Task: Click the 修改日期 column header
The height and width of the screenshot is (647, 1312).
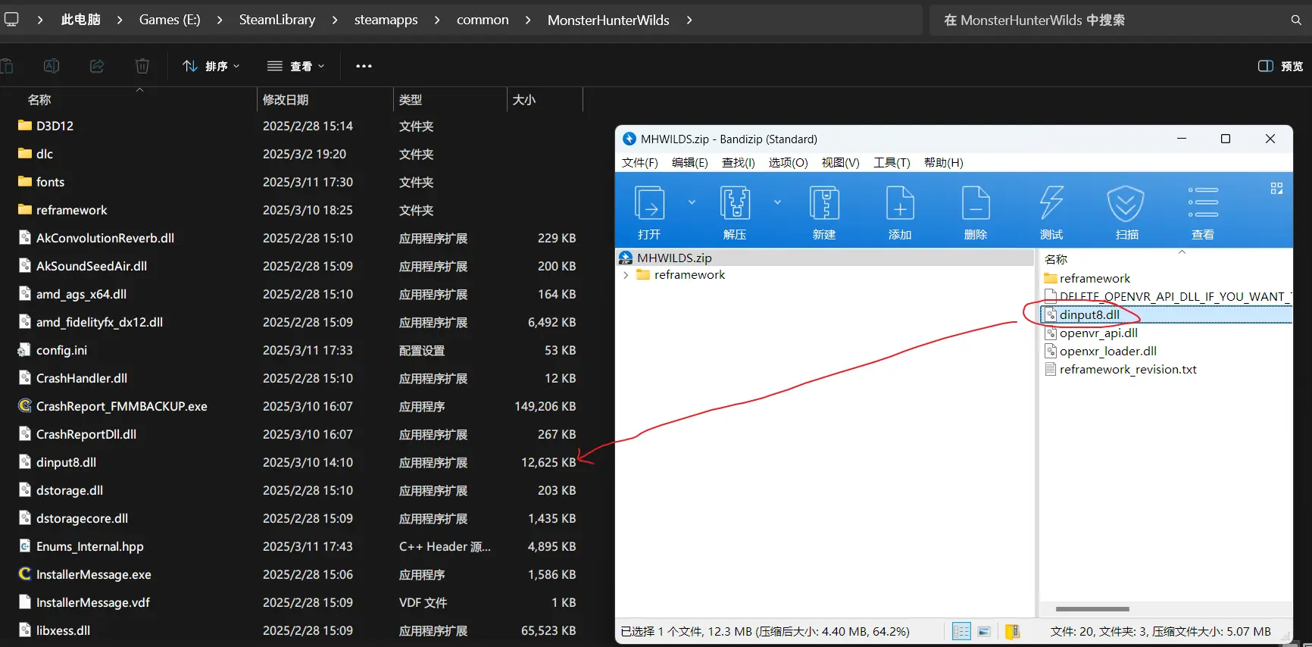Action: 286,99
